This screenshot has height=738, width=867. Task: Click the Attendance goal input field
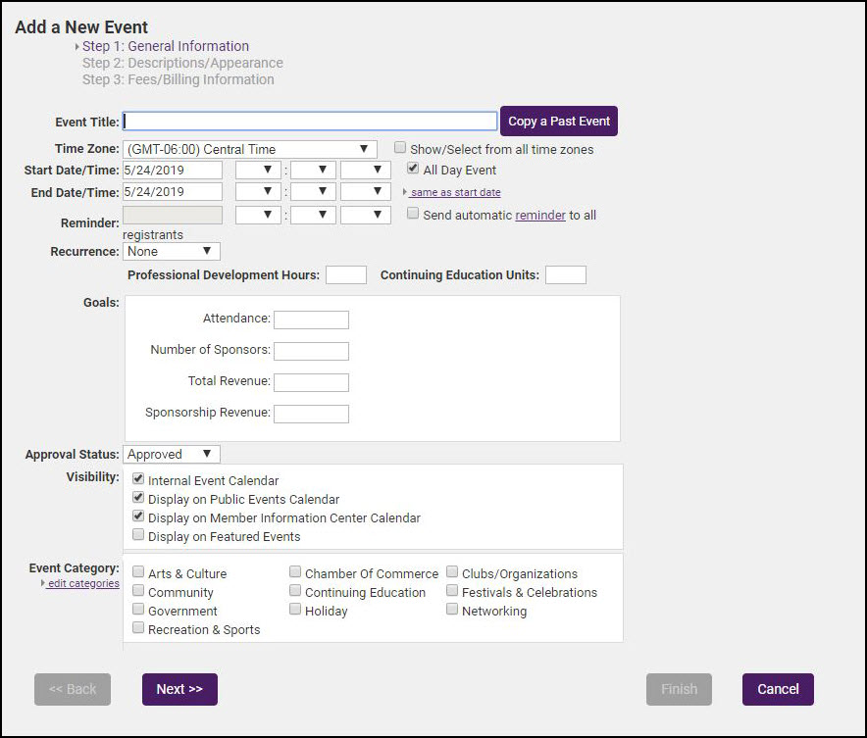(x=311, y=320)
